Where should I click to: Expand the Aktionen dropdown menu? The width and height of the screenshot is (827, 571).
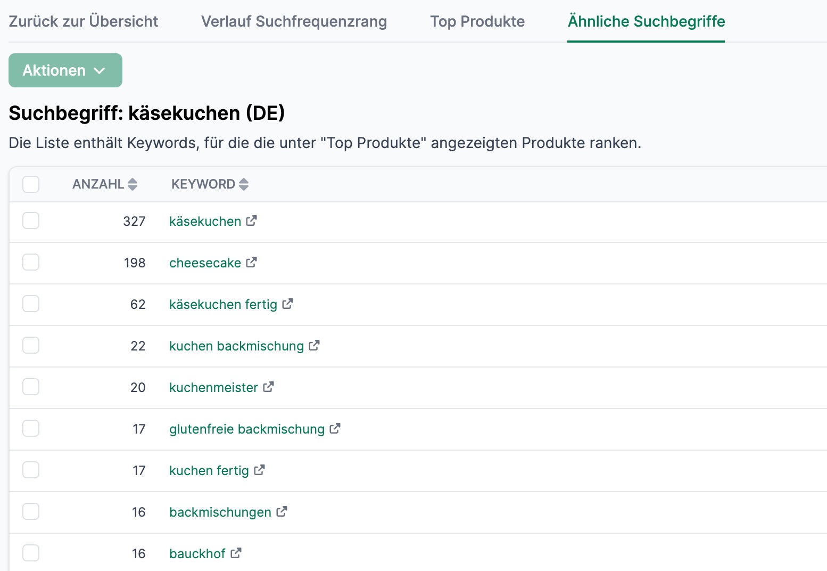(65, 70)
